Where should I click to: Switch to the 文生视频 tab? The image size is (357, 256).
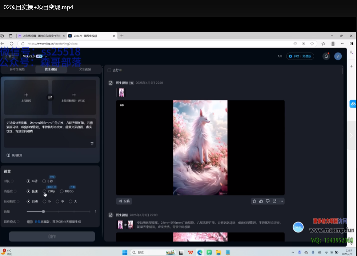(x=85, y=69)
